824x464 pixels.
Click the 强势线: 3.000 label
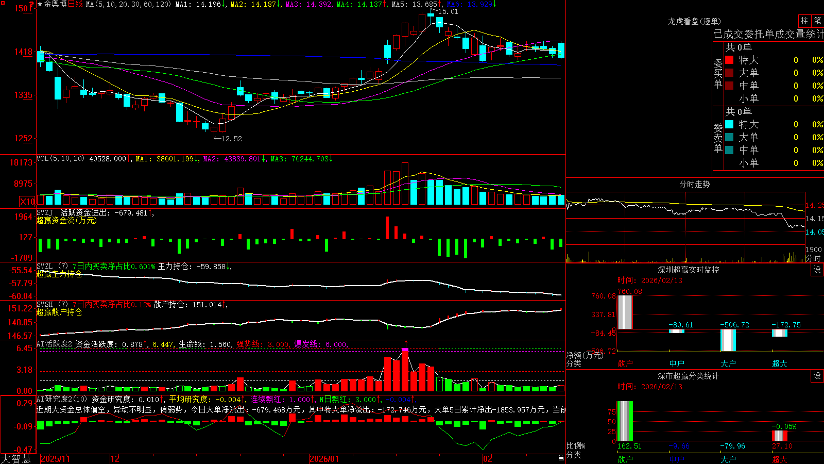coord(263,344)
